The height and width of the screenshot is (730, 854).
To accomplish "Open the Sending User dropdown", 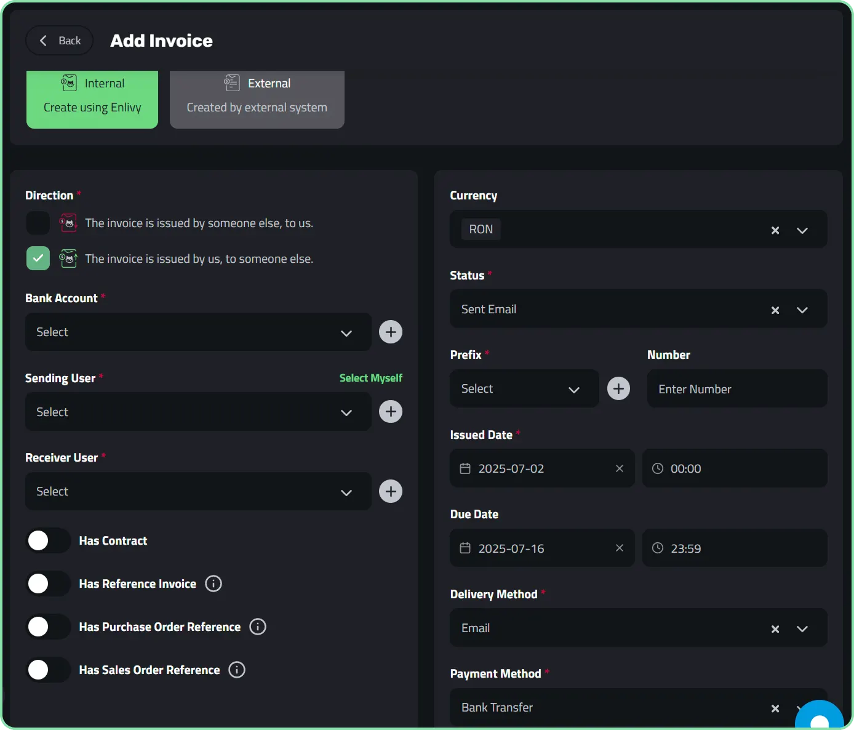I will coord(198,412).
